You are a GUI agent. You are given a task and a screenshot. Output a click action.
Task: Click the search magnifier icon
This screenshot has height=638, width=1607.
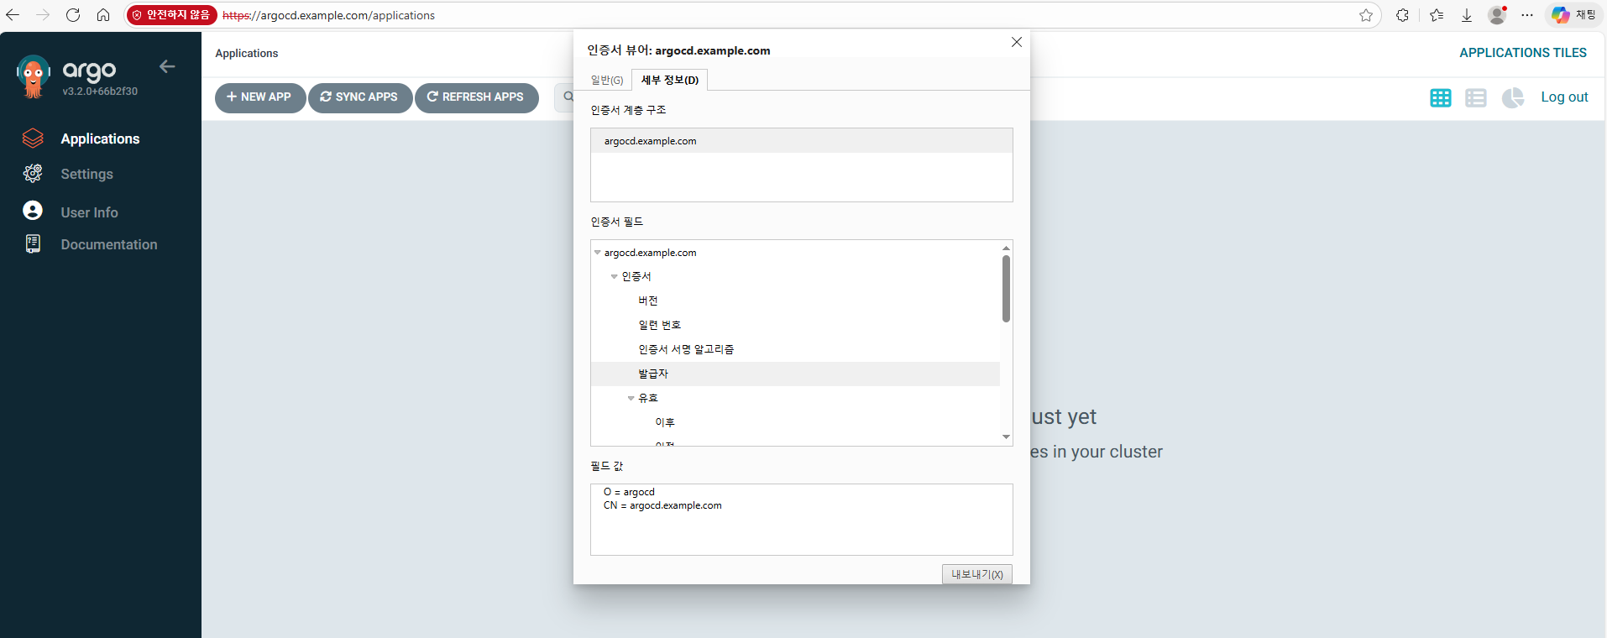pos(568,97)
